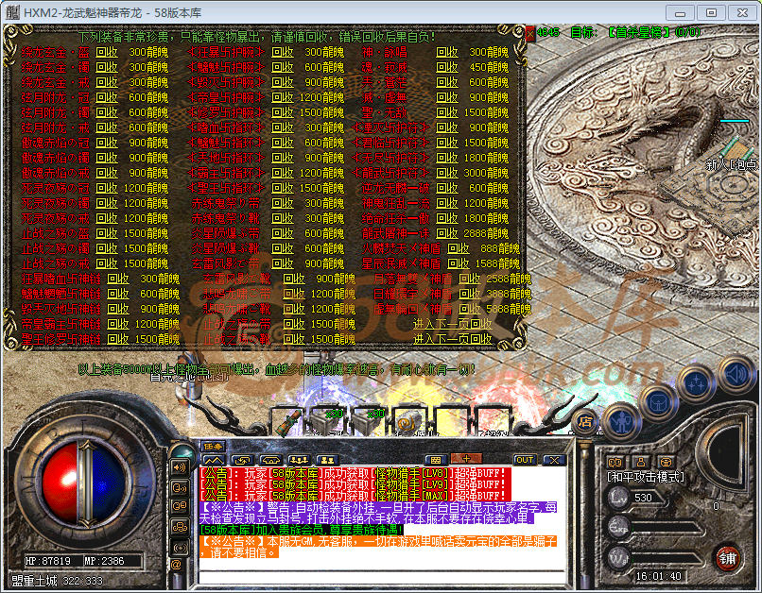Open the 任务 tab above chat

point(214,447)
